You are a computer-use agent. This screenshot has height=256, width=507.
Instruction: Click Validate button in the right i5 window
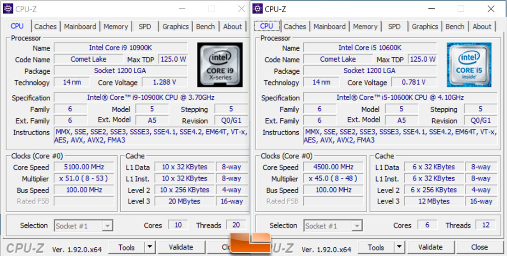tap(430, 247)
